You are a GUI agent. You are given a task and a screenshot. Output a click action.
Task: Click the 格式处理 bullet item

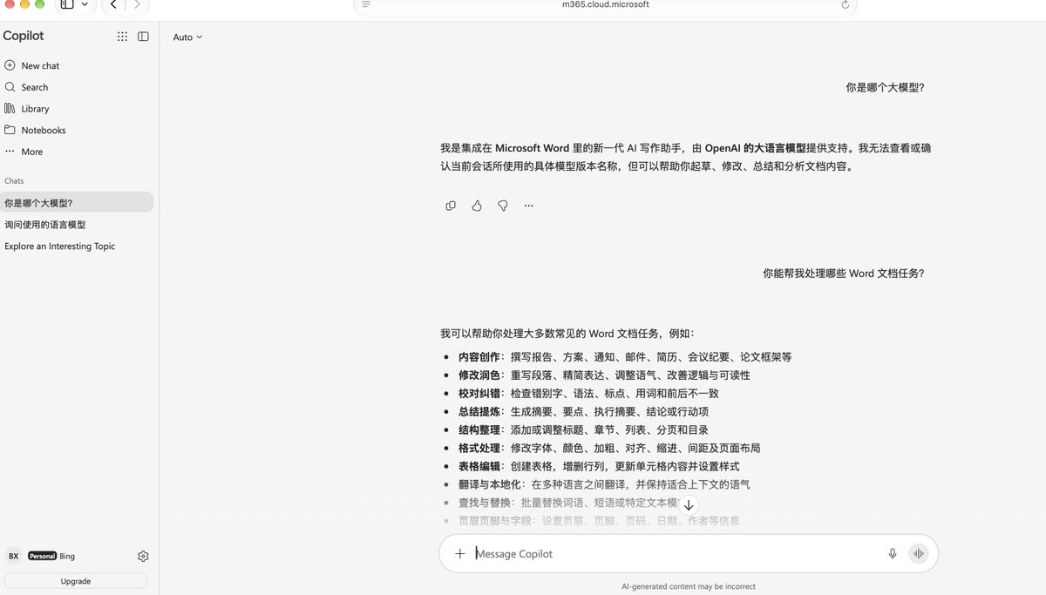pos(609,449)
